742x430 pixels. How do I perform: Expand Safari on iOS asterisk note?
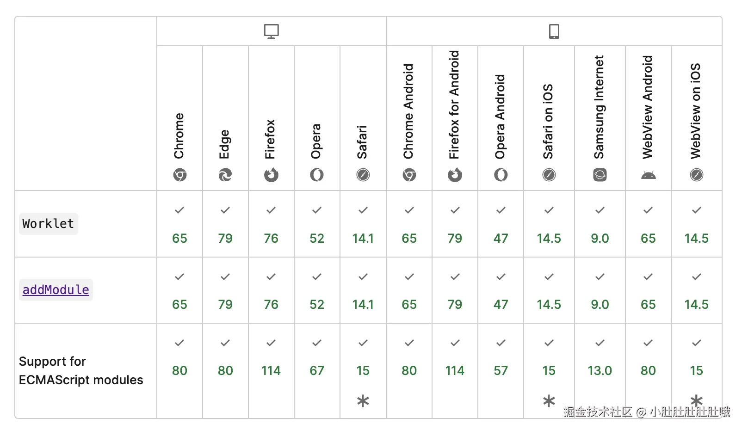click(549, 401)
